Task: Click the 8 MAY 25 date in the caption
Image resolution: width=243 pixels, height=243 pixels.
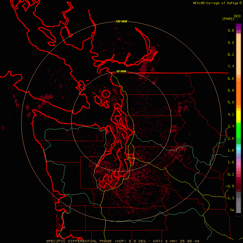Action: (x=175, y=241)
